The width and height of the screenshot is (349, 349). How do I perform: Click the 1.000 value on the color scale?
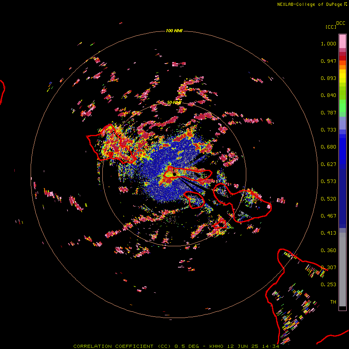tap(328, 43)
